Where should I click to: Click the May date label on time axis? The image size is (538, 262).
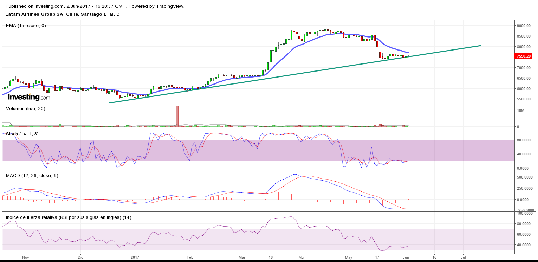point(349,257)
